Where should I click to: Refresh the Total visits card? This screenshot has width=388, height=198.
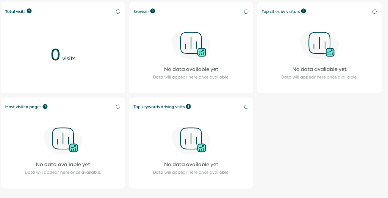(x=118, y=12)
